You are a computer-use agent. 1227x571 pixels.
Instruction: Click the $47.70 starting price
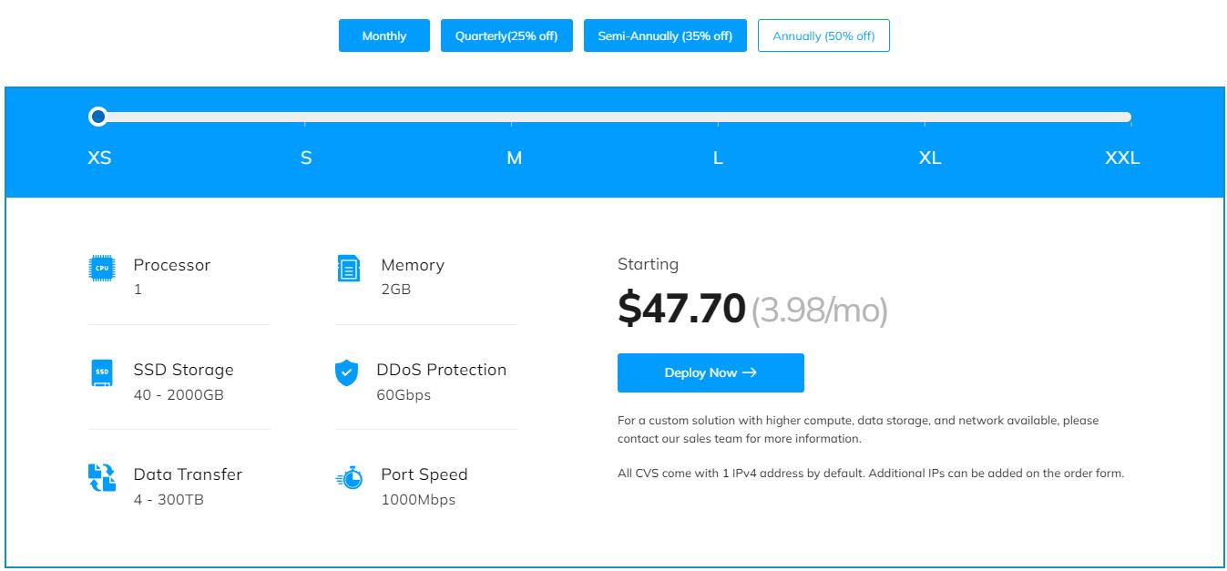681,308
